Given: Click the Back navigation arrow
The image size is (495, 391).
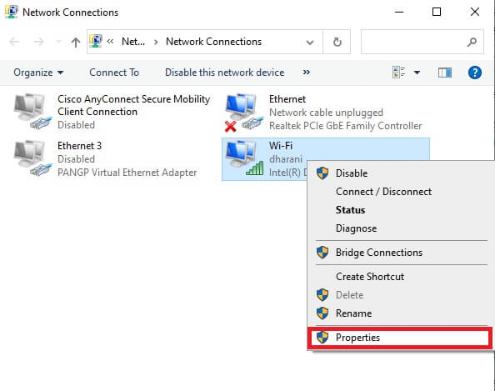Looking at the screenshot, I should click(x=14, y=42).
